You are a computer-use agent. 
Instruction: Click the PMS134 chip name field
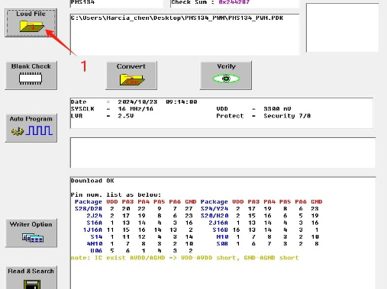[117, 3]
